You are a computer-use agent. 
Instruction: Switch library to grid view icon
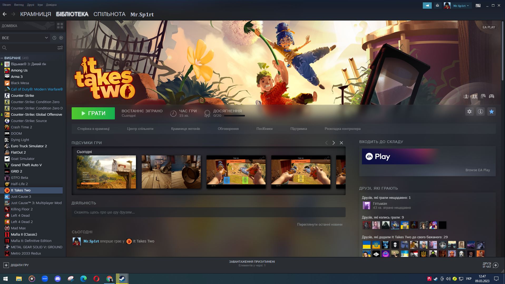pyautogui.click(x=60, y=26)
